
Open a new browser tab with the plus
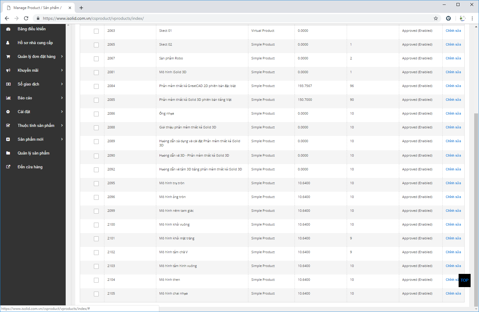click(81, 8)
